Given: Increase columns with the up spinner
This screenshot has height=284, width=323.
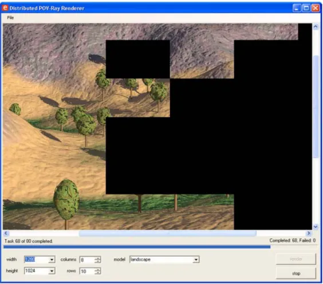Looking at the screenshot, I should coord(98,258).
